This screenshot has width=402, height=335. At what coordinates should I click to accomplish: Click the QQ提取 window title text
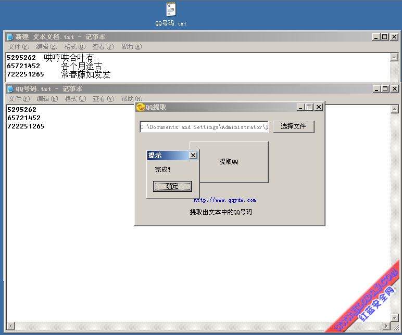(x=156, y=107)
